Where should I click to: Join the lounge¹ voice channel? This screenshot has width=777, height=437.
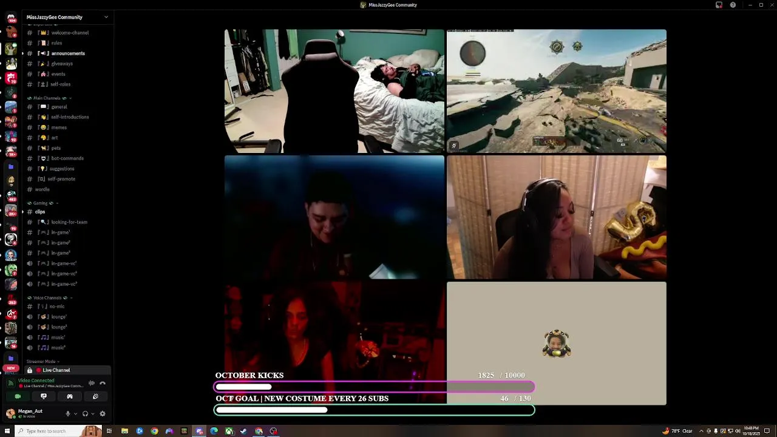coord(67,317)
